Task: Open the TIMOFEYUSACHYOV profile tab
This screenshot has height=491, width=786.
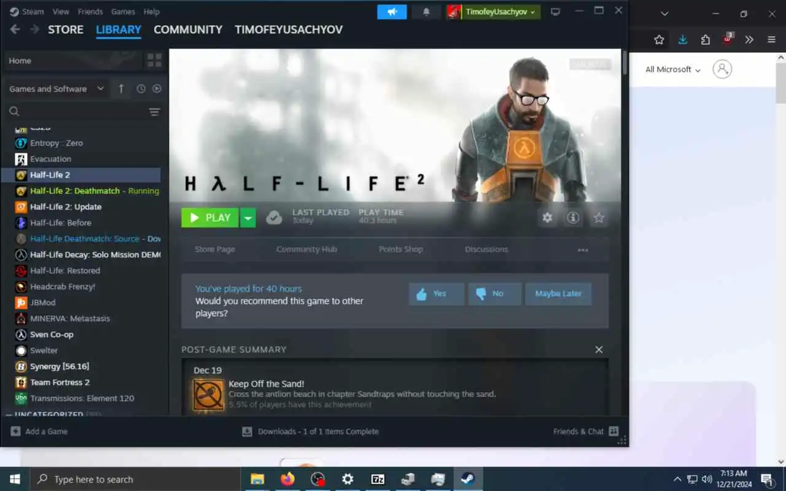Action: [289, 29]
